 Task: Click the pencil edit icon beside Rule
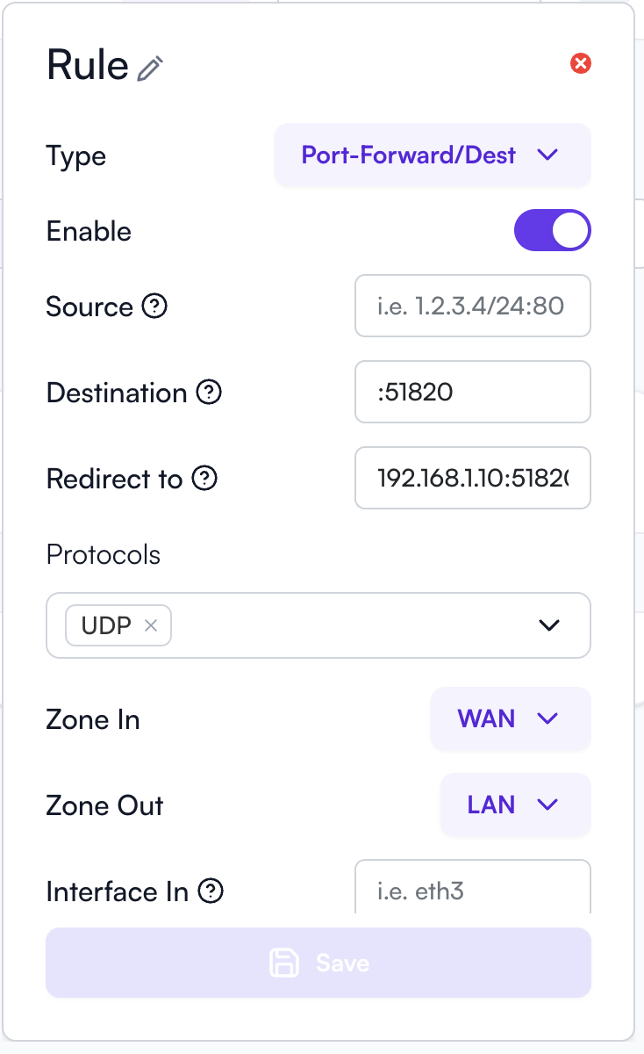pos(150,69)
